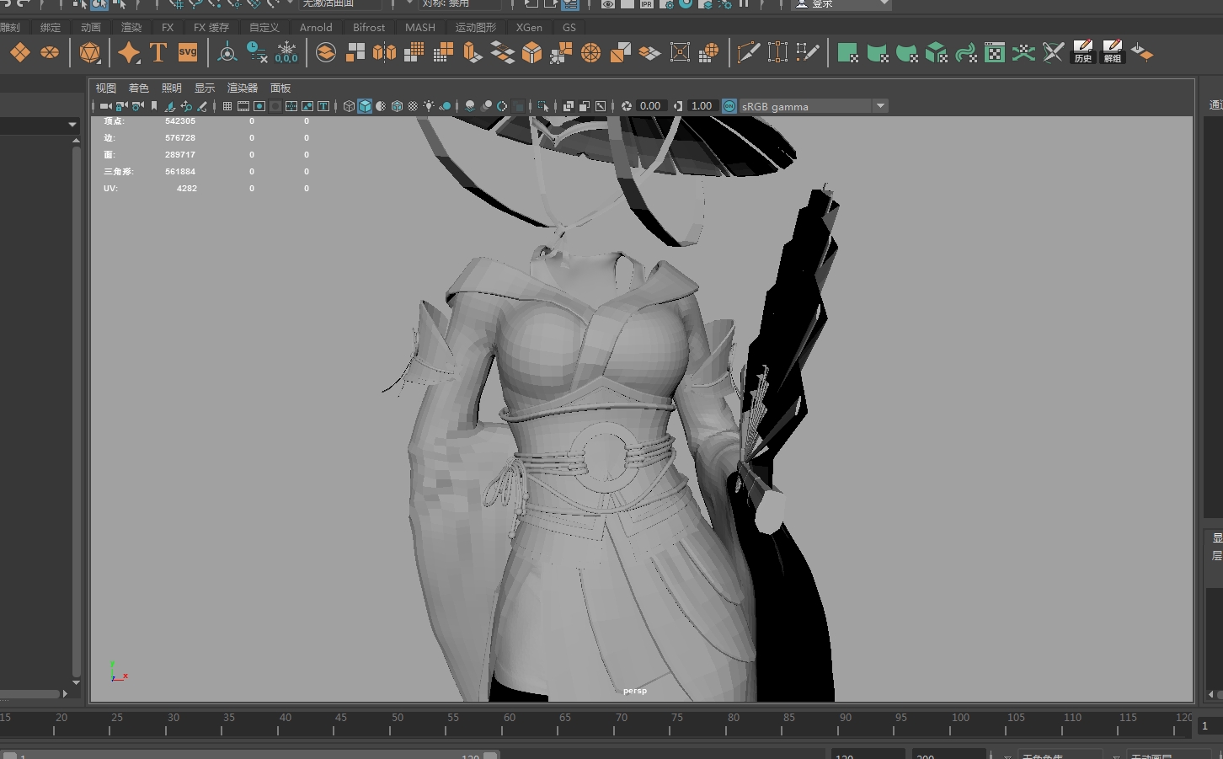The width and height of the screenshot is (1223, 759).
Task: Select the polygon Type text tool
Action: pos(158,53)
